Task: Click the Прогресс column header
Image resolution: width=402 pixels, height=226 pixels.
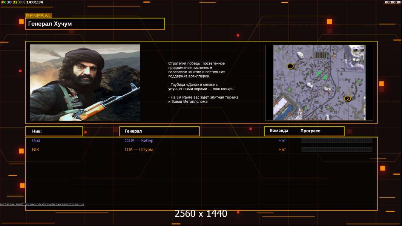Action: point(310,131)
